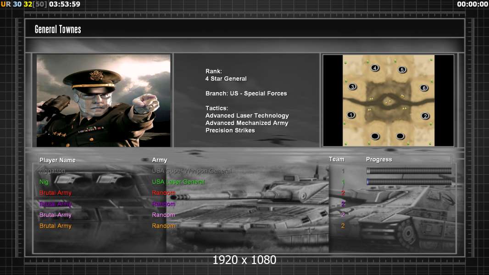
Task: Click the dark purple "Brutal Army" player name
Action: [55, 204]
